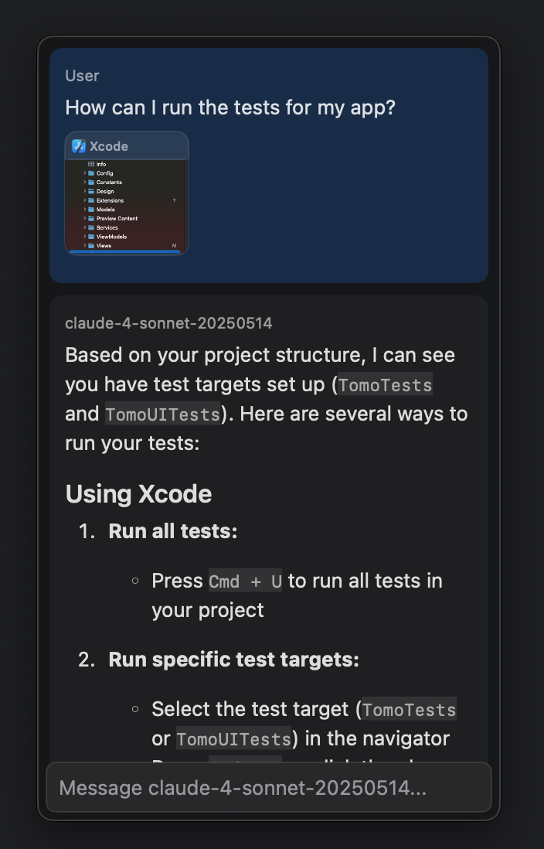Click the Services folder icon
This screenshot has width=544, height=849.
point(91,228)
